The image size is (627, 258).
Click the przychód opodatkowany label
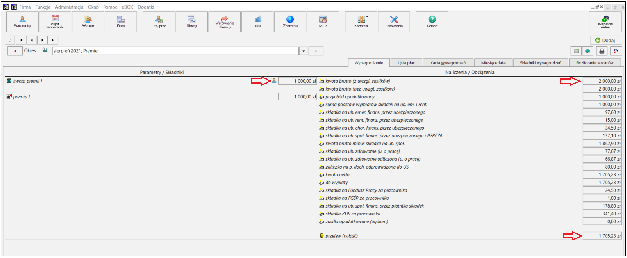(x=350, y=97)
